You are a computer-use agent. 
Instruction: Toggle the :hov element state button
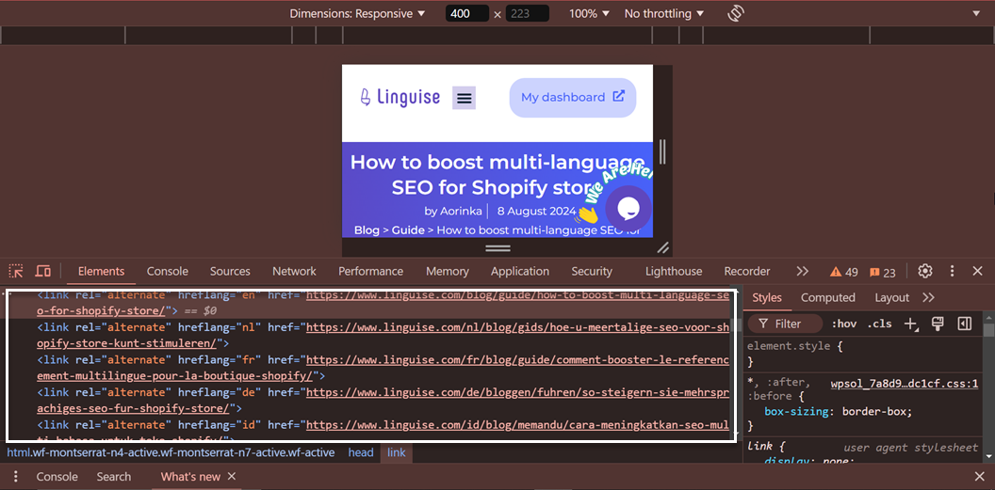pyautogui.click(x=844, y=324)
